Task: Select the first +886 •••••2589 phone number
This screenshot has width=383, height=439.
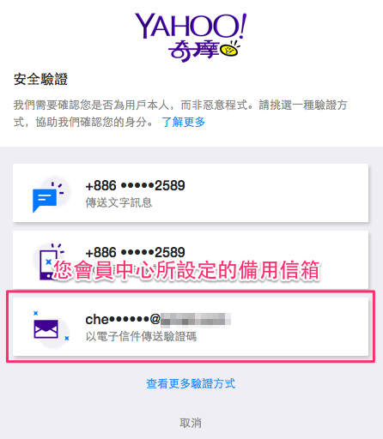Action: [135, 185]
